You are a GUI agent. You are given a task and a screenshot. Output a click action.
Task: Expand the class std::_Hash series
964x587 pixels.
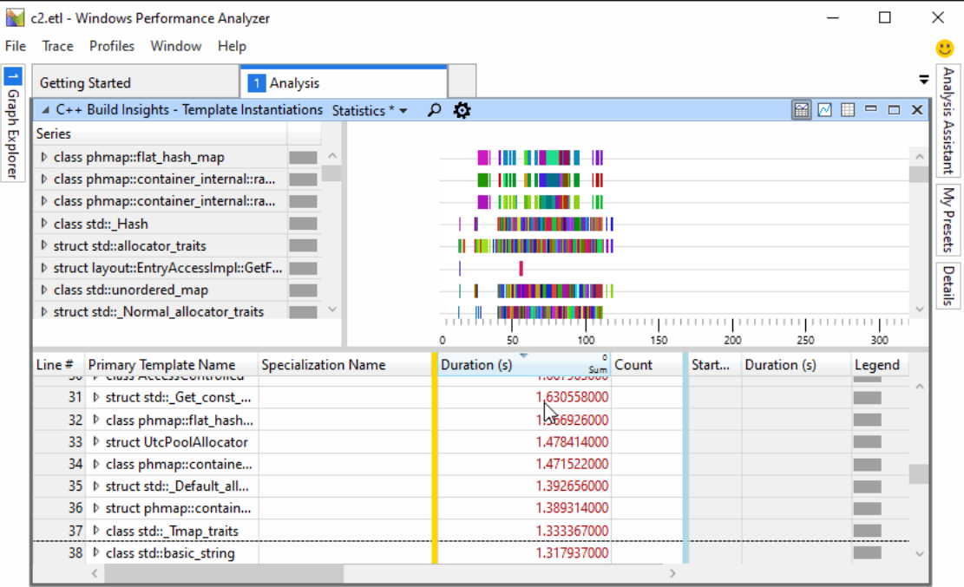pos(43,224)
